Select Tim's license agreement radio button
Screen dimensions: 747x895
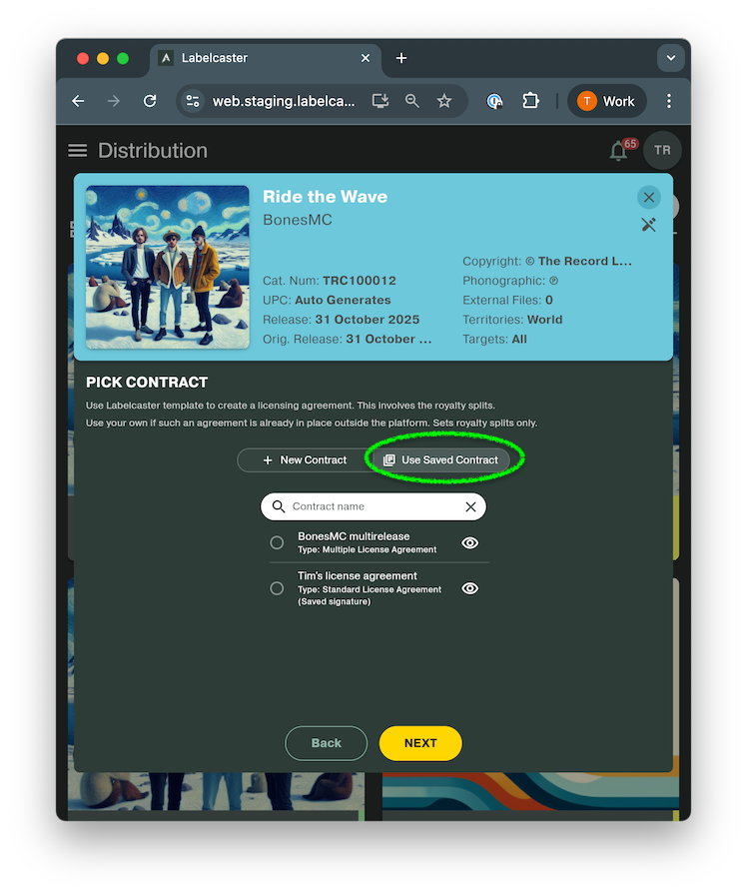(277, 588)
